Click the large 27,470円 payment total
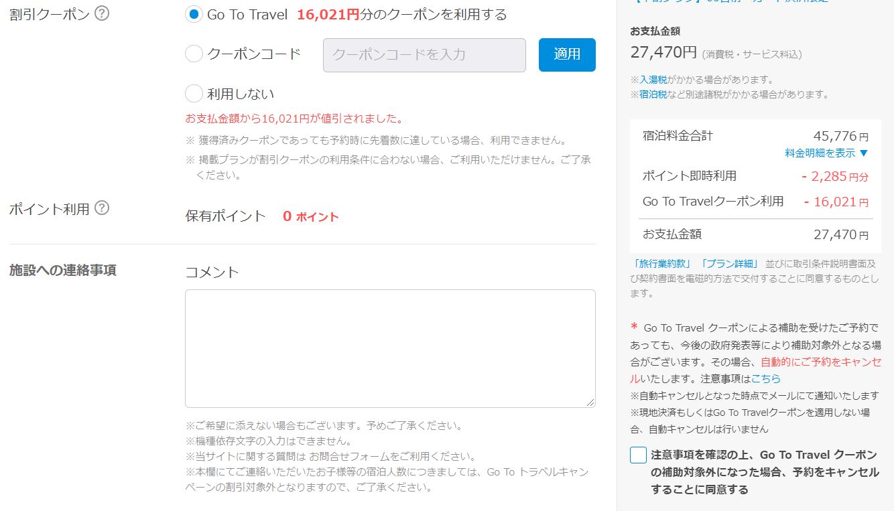The image size is (894, 511). (663, 52)
